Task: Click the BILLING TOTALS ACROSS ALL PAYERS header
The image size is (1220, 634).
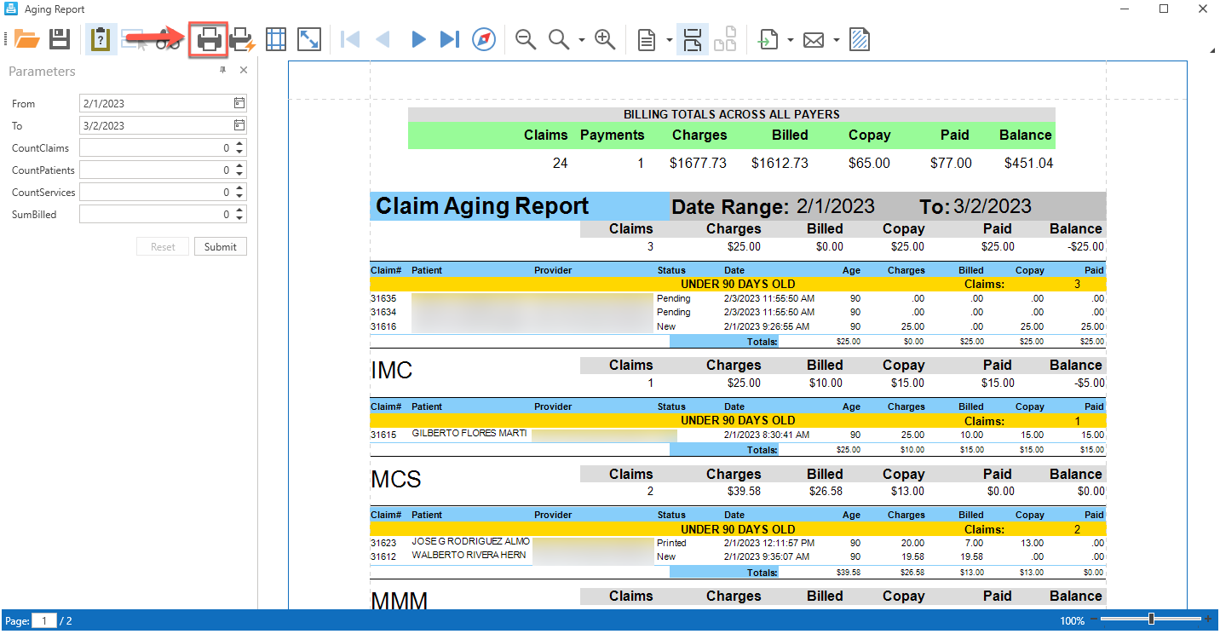Action: click(732, 114)
